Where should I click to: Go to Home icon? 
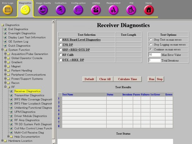click(149, 10)
